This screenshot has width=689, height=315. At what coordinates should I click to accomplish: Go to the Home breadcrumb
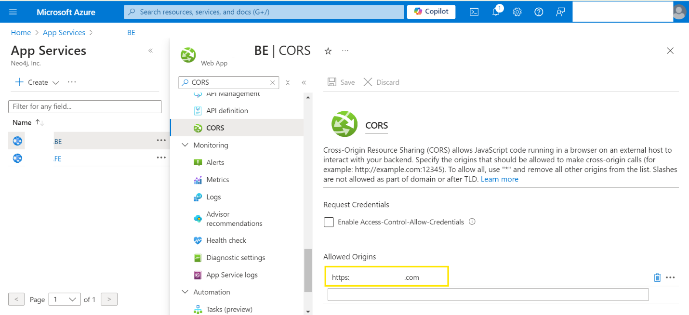[21, 33]
